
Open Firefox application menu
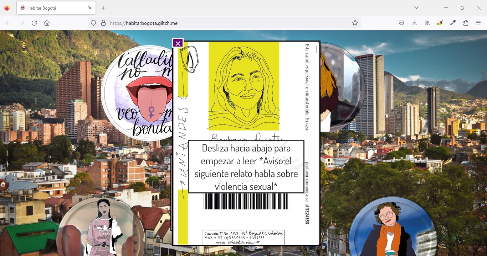[x=478, y=23]
